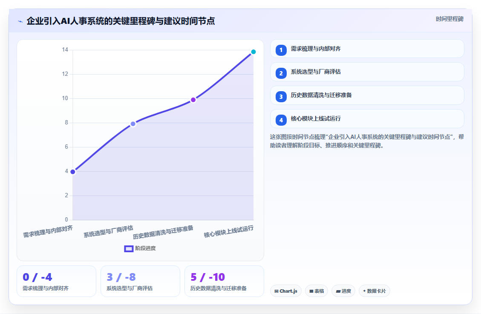Screen dimensions: 481x314
Task: Click x-axis label 需求梳理与内部对齐
Action: click(x=48, y=231)
